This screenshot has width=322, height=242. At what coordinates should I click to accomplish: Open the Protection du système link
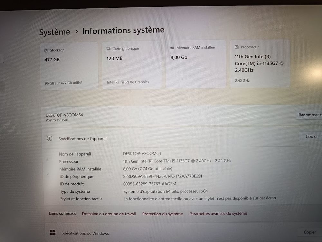click(162, 214)
